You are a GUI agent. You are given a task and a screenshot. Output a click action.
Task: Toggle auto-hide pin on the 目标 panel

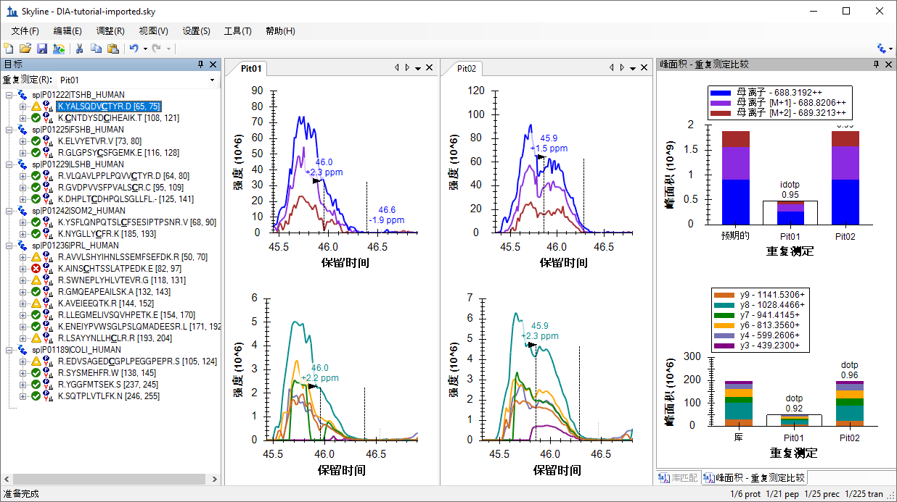click(x=201, y=64)
